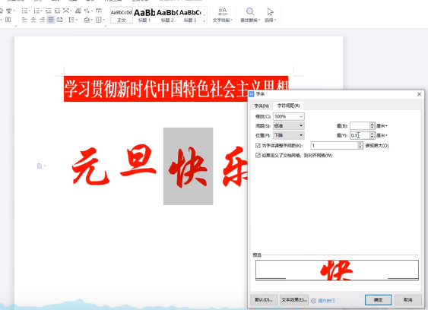The image size is (428, 310).
Task: Toggle the align to document grid checkbox
Action: pos(258,155)
